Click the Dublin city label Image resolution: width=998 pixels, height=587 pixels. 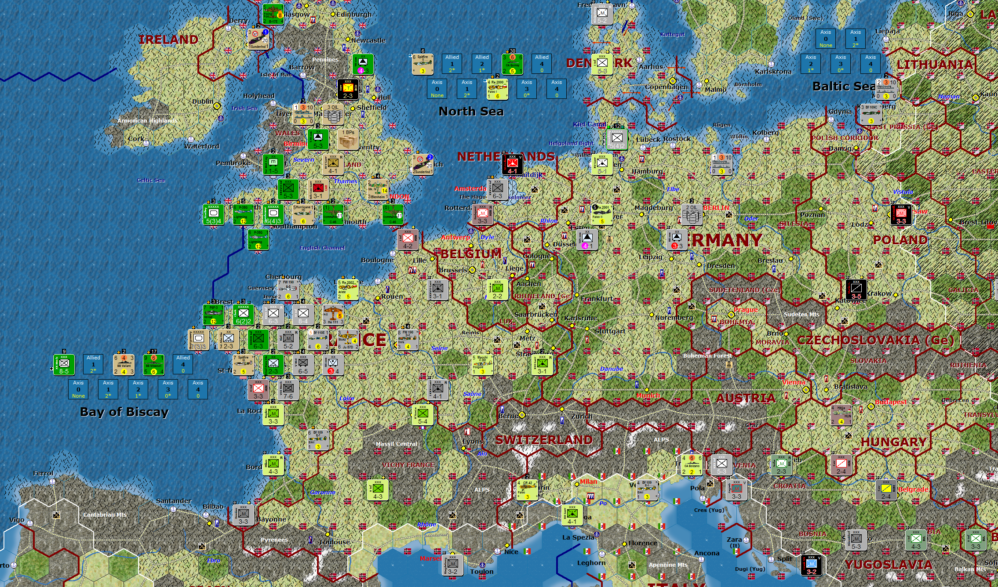203,101
